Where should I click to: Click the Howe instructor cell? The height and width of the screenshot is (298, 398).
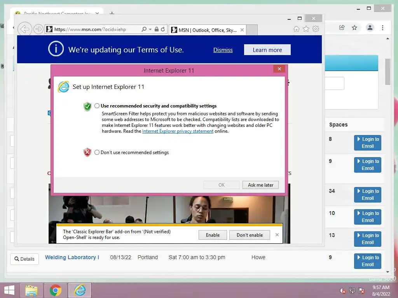pyautogui.click(x=258, y=258)
